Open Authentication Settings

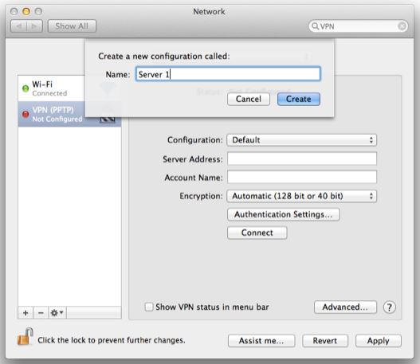coord(284,214)
